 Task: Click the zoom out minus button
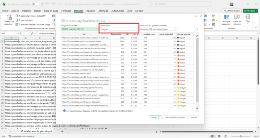[x=231, y=136]
